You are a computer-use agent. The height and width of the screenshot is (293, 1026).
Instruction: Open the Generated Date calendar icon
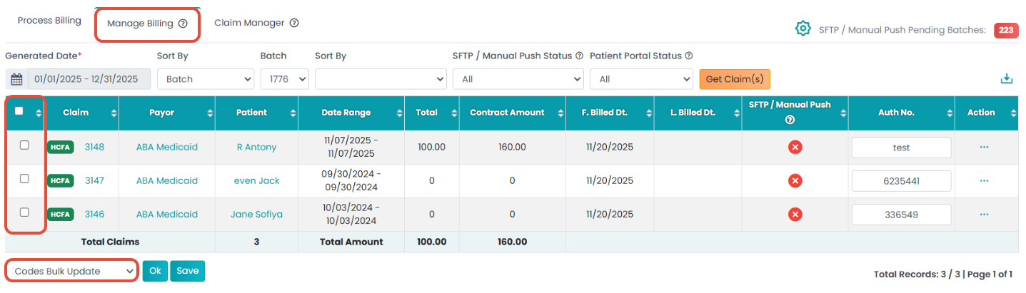16,79
